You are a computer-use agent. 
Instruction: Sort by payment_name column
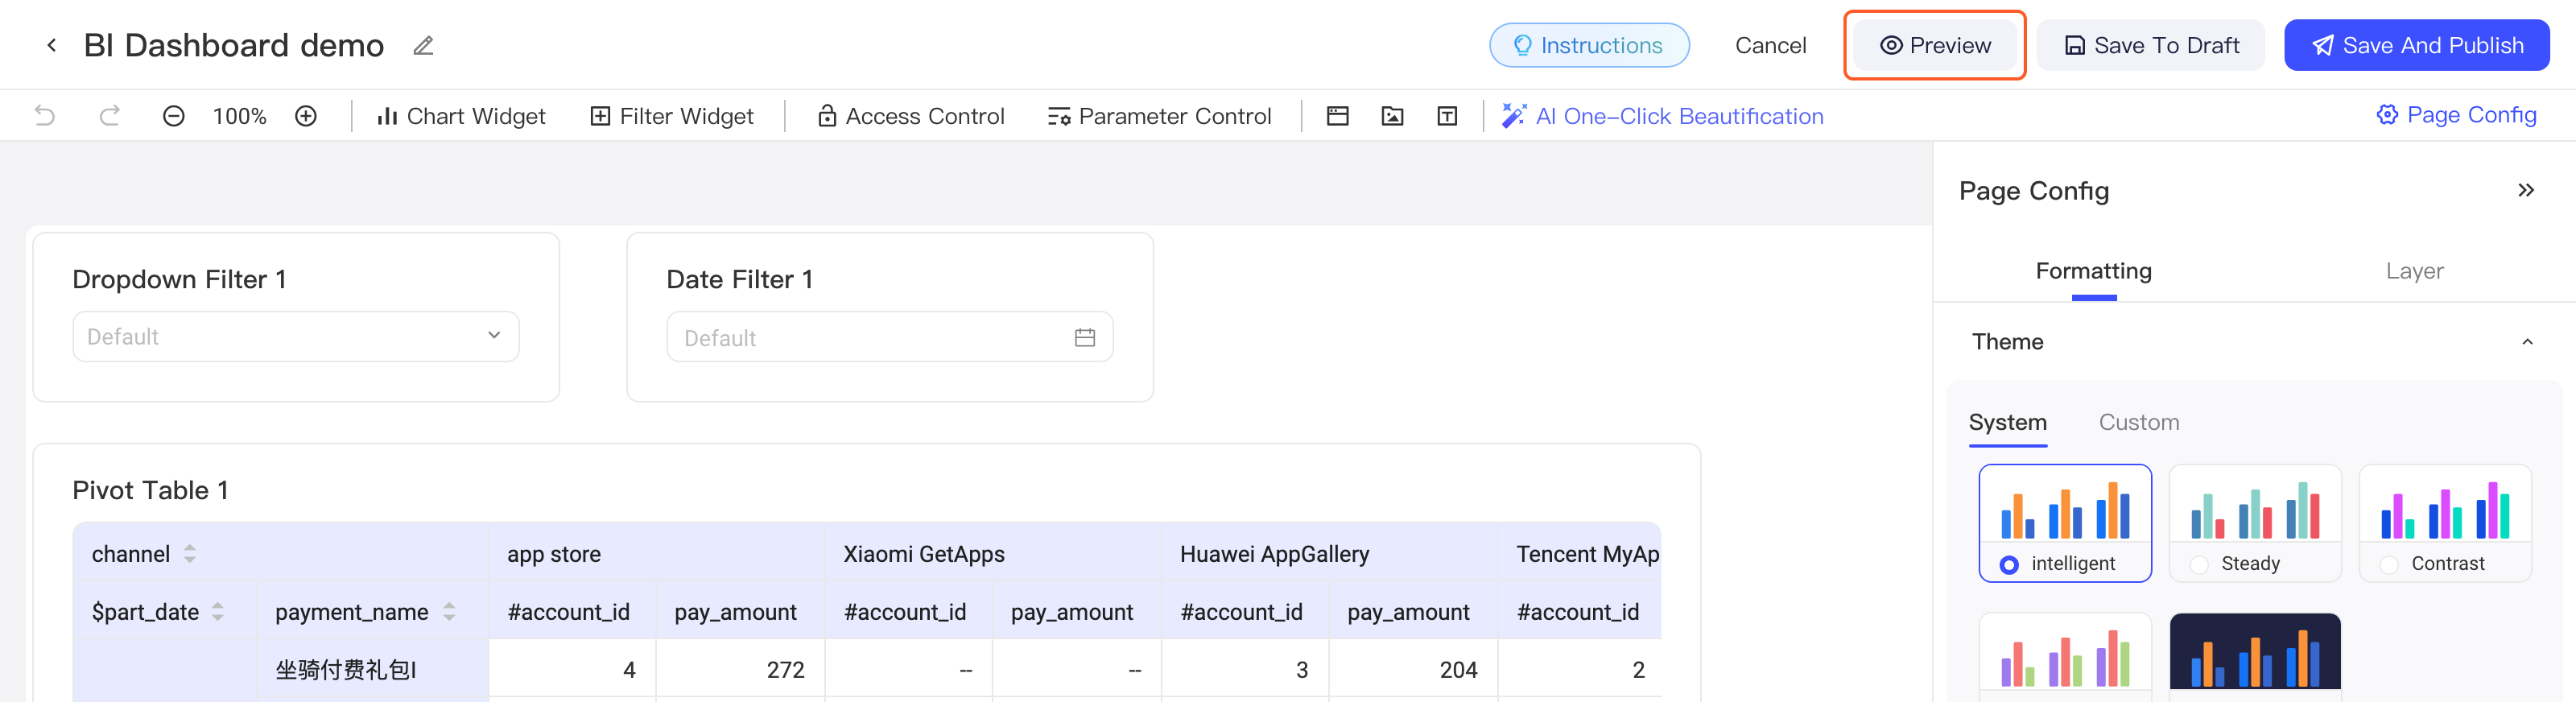pos(449,612)
